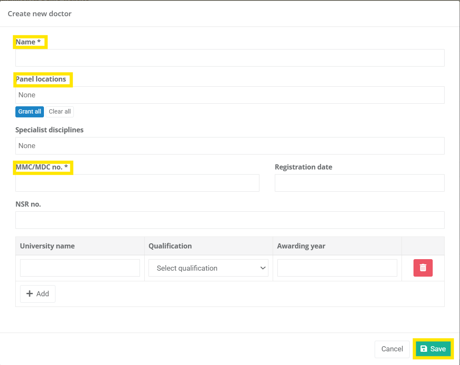This screenshot has height=365, width=460.
Task: Expand the Specialist disciplines selection field
Action: 230,146
